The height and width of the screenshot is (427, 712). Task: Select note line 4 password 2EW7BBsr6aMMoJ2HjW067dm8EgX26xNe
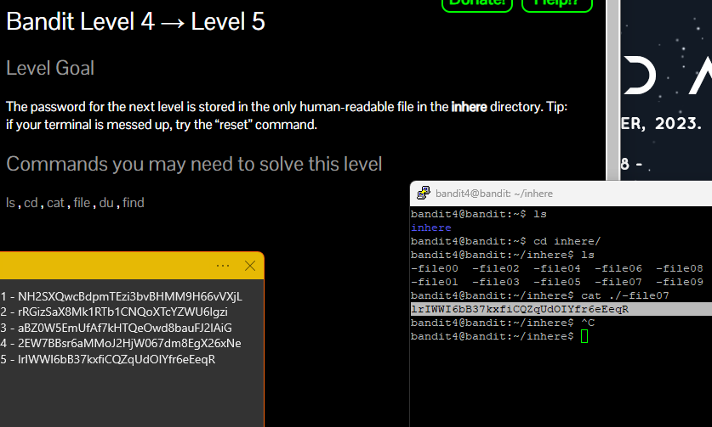click(129, 343)
